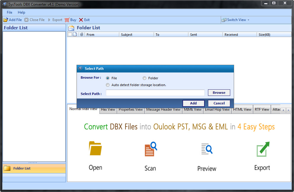Click the Buy shopping cart icon

tap(67, 20)
